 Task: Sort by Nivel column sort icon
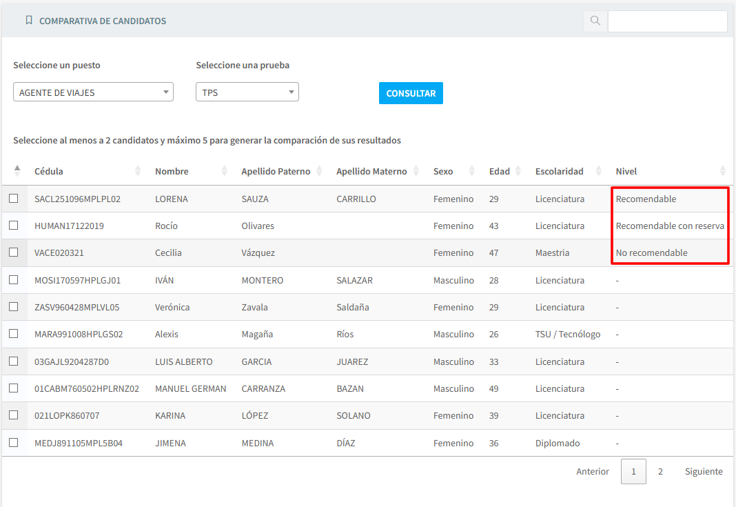[x=722, y=171]
